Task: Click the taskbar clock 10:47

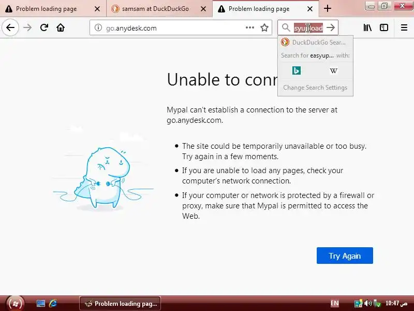Action: click(x=396, y=303)
